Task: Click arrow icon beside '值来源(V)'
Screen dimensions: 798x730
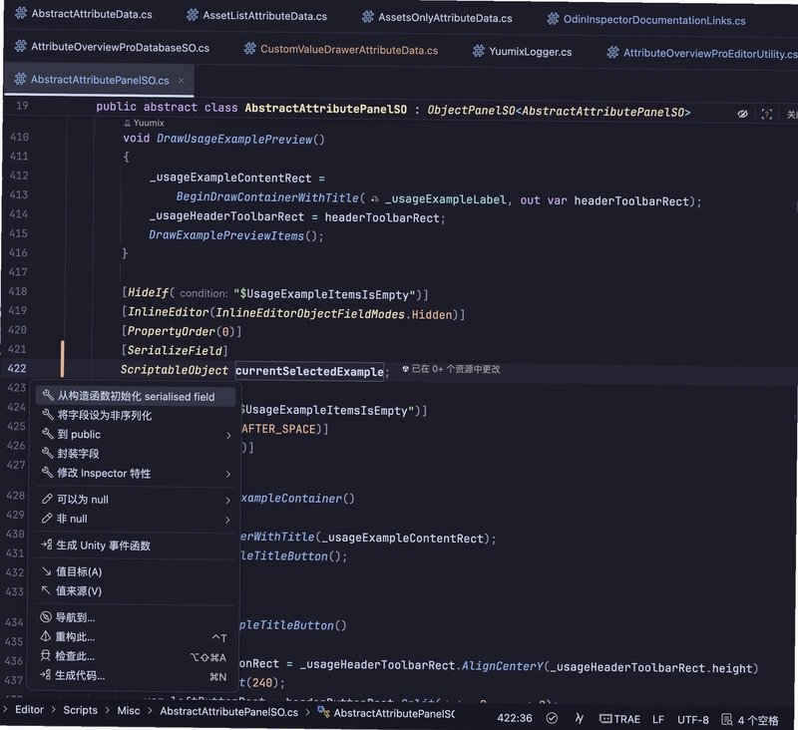Action: (x=46, y=590)
